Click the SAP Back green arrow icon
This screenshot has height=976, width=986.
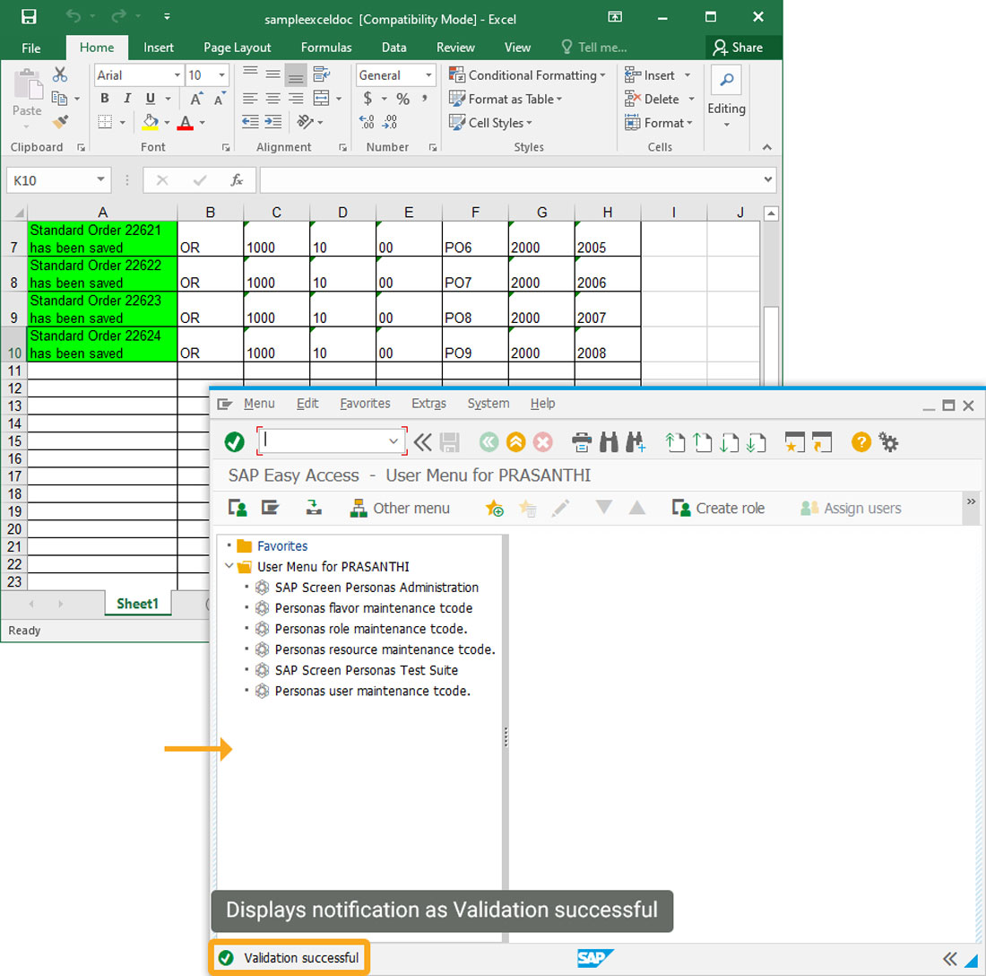pyautogui.click(x=489, y=441)
